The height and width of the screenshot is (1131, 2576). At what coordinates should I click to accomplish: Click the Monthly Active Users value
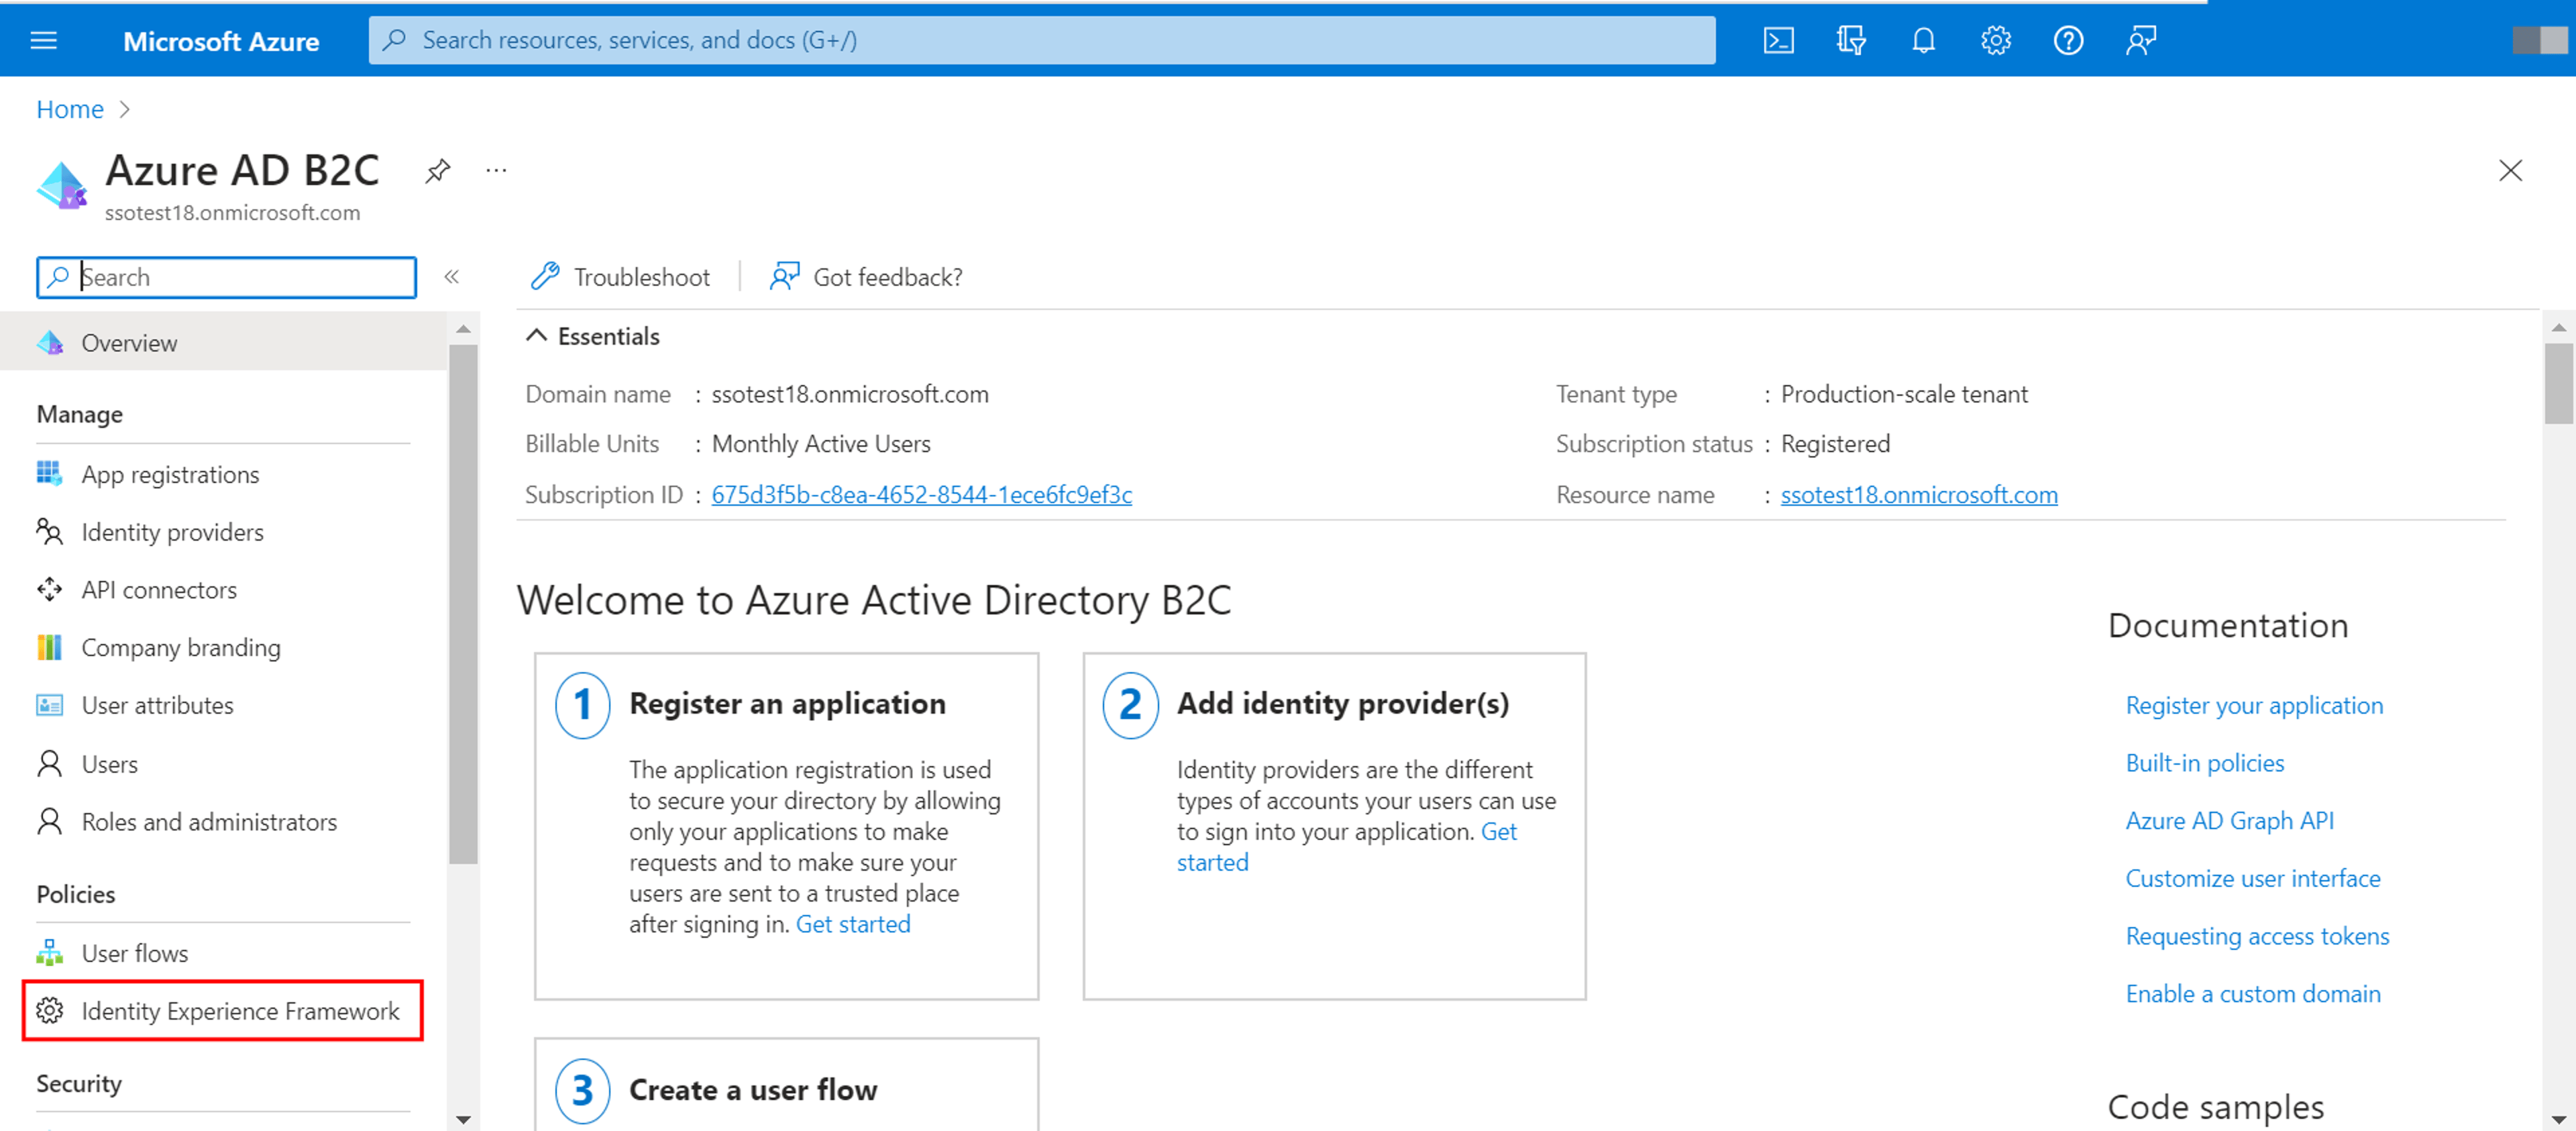(820, 444)
